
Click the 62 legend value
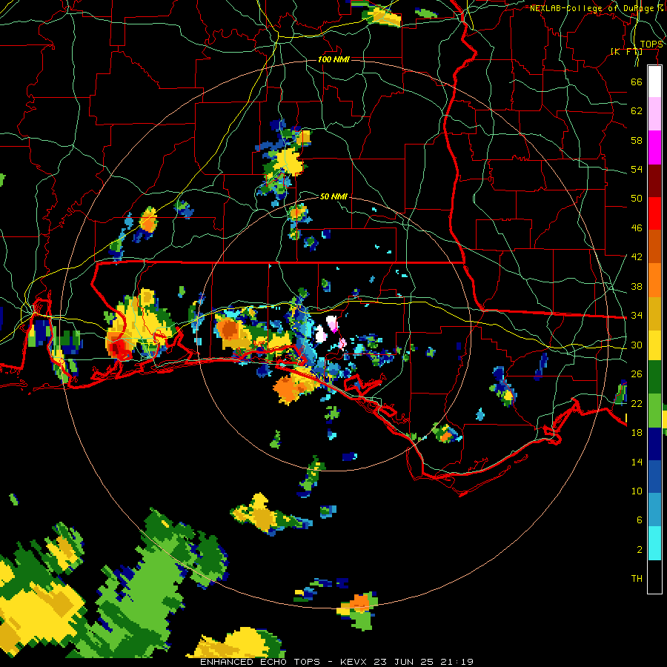tap(637, 111)
